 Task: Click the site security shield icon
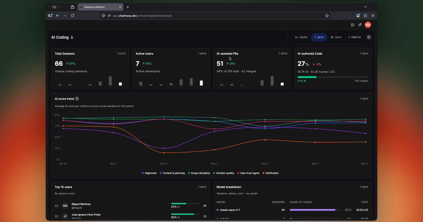click(103, 16)
